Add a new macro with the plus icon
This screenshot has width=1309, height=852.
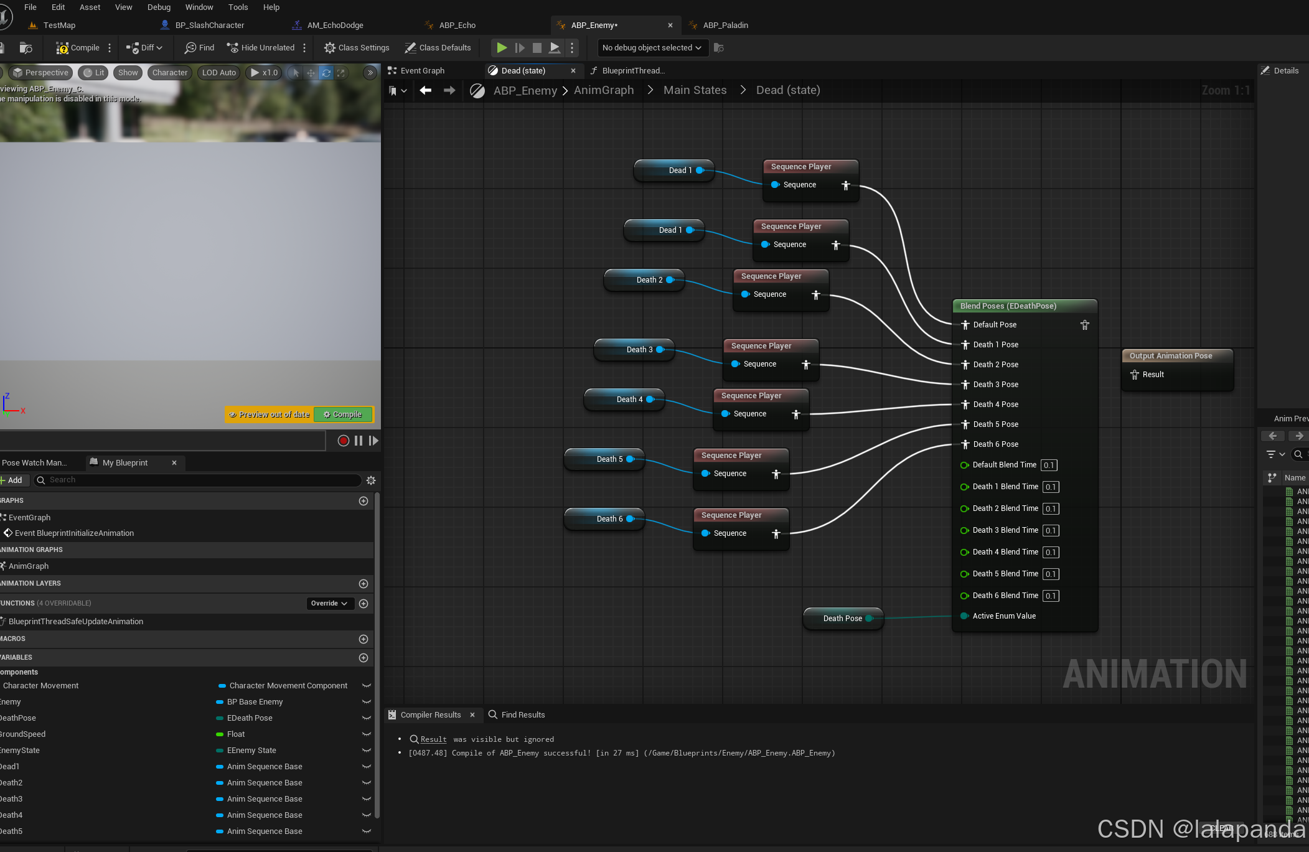(364, 639)
